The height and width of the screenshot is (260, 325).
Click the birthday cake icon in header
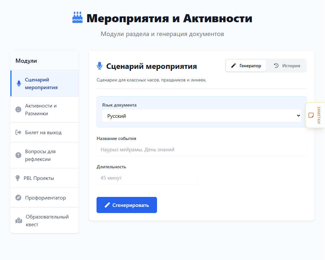click(78, 17)
